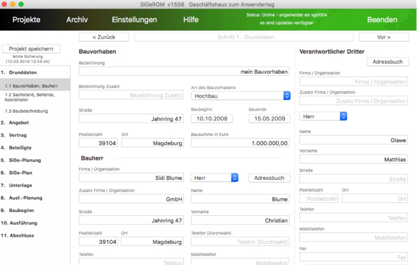
Task: Open Adressbuch in the Bauherr section
Action: point(269,178)
